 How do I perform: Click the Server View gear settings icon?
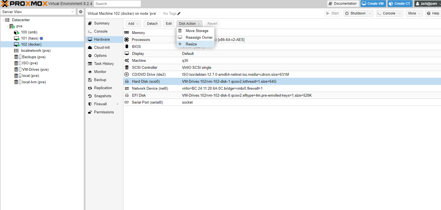81,12
